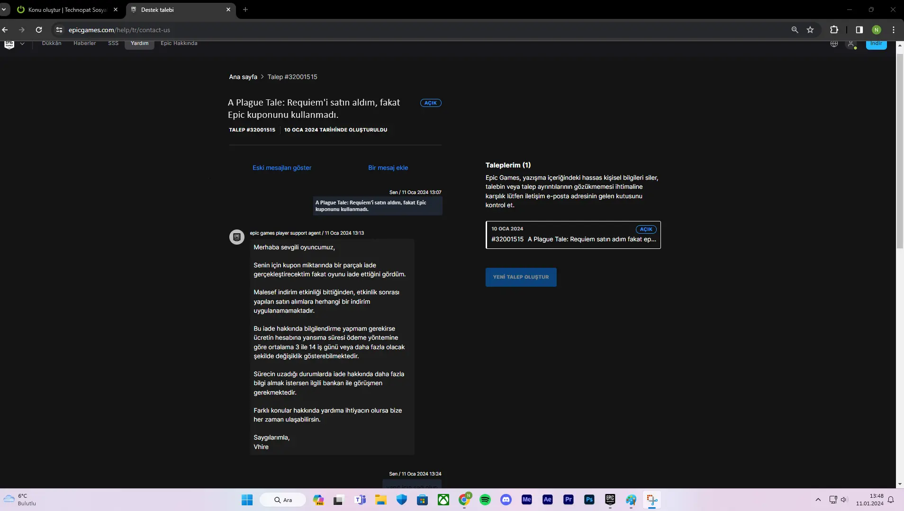Open Copilot from the taskbar
The image size is (904, 511).
pyautogui.click(x=318, y=500)
